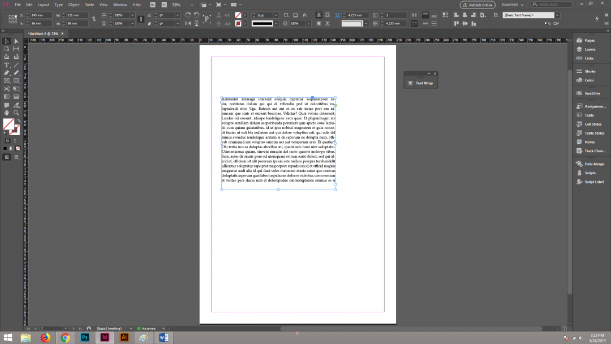The height and width of the screenshot is (344, 611).
Task: Open Adobe Stock with St icon
Action: (164, 5)
